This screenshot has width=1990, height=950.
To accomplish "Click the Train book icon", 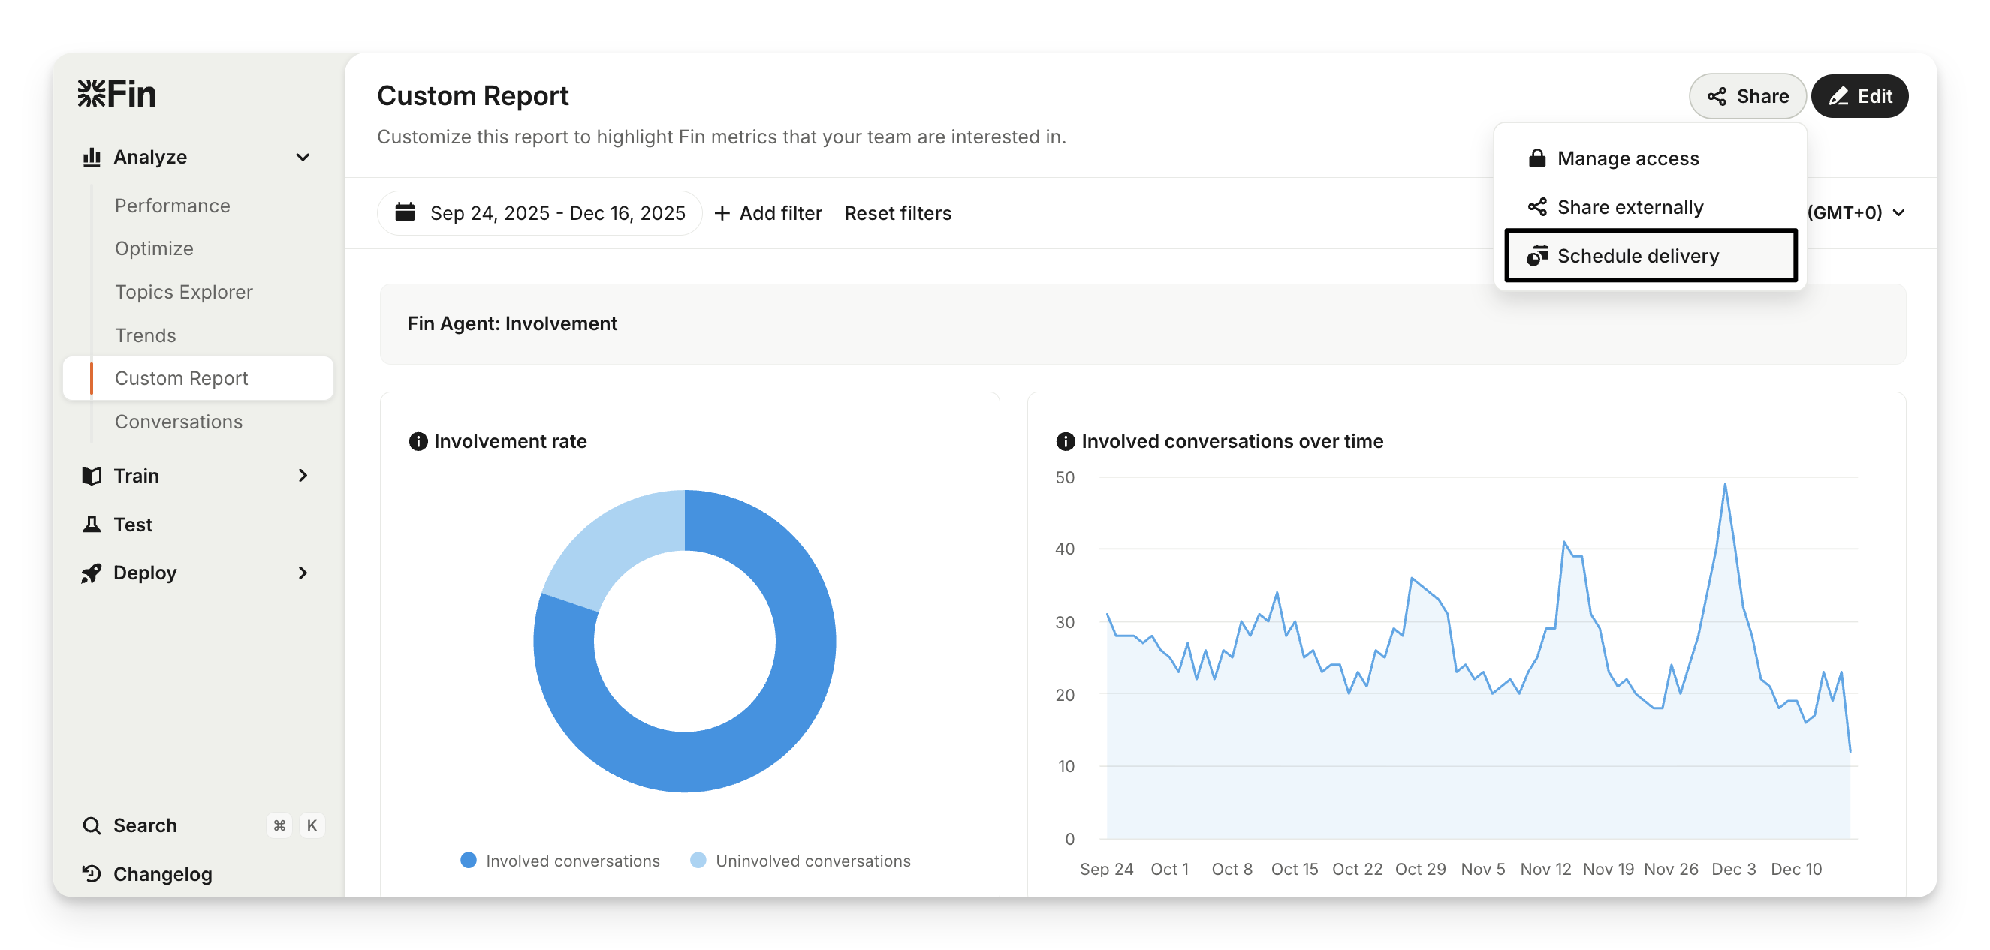I will tap(92, 476).
